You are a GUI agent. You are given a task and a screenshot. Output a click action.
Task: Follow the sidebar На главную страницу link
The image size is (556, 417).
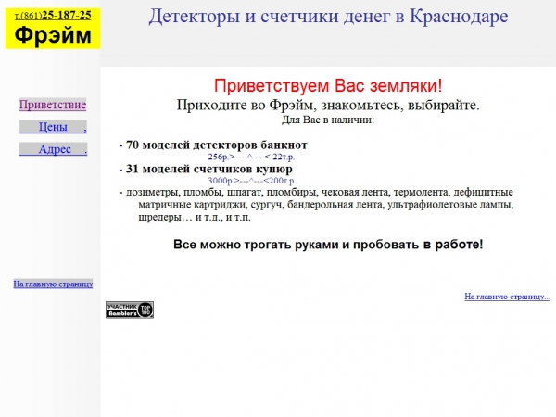(53, 284)
